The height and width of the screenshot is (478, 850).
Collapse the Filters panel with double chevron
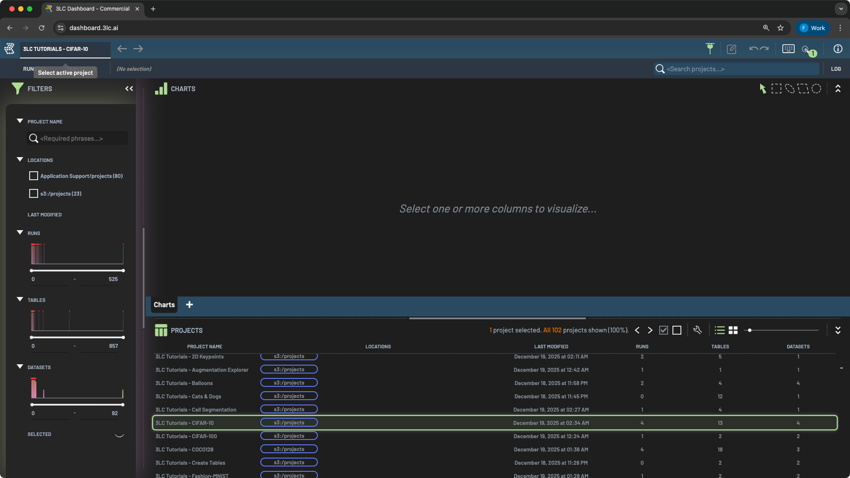point(129,89)
